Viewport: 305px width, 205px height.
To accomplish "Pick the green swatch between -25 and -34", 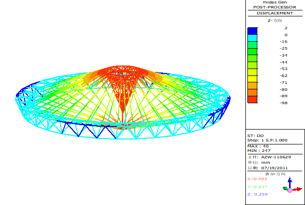I will [x=252, y=52].
